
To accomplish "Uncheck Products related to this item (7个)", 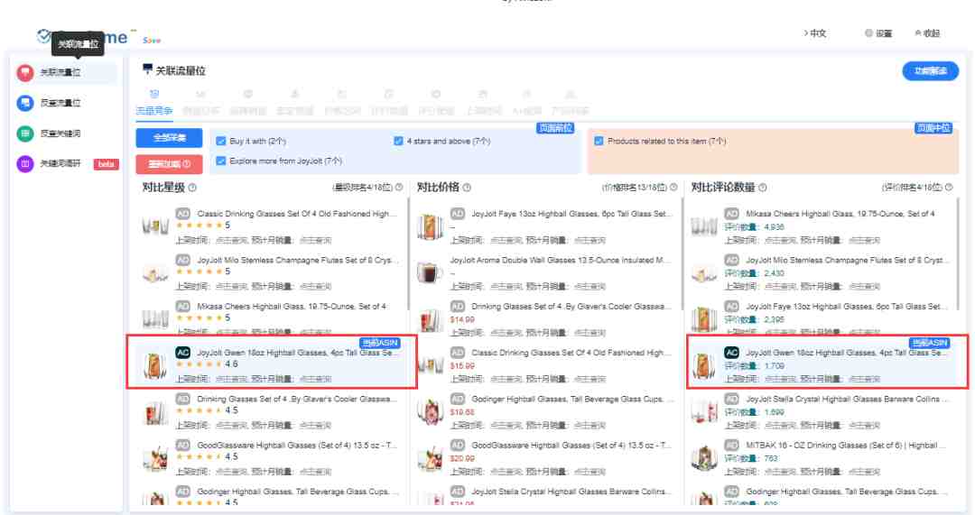I will click(x=599, y=141).
